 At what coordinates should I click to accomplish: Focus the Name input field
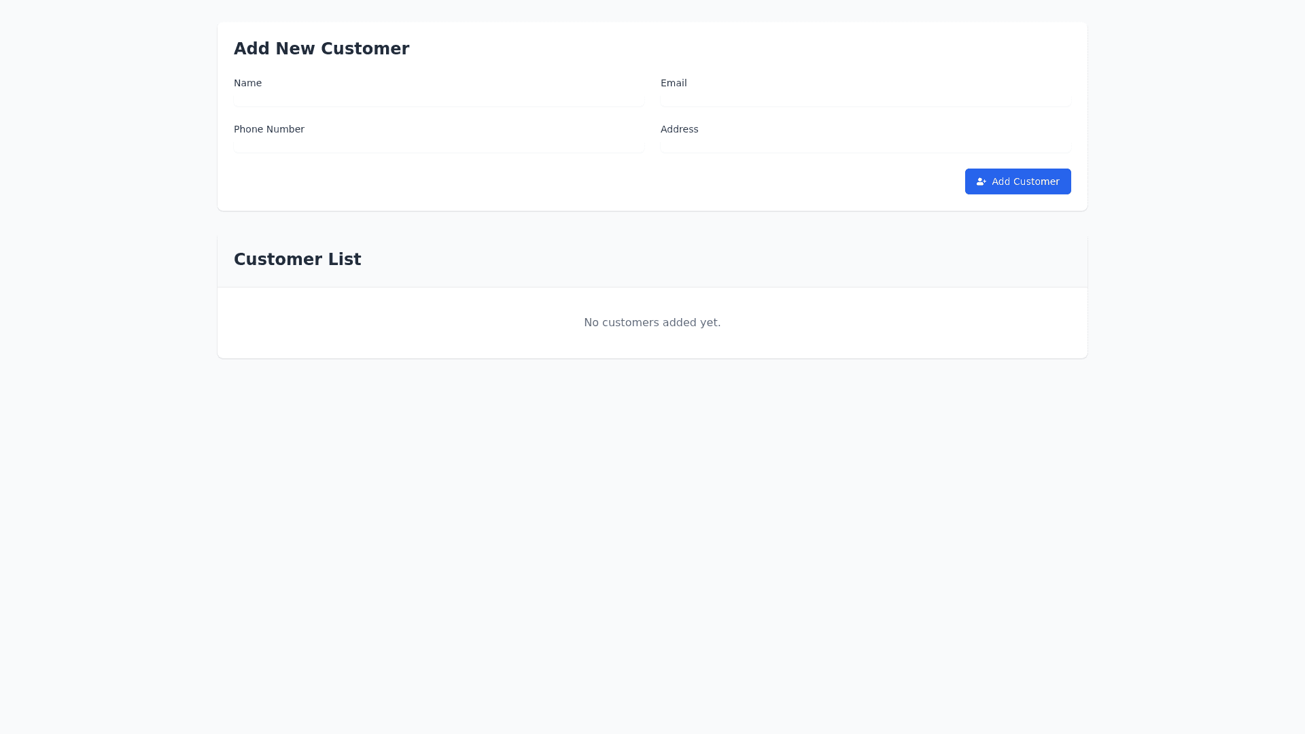tap(438, 99)
